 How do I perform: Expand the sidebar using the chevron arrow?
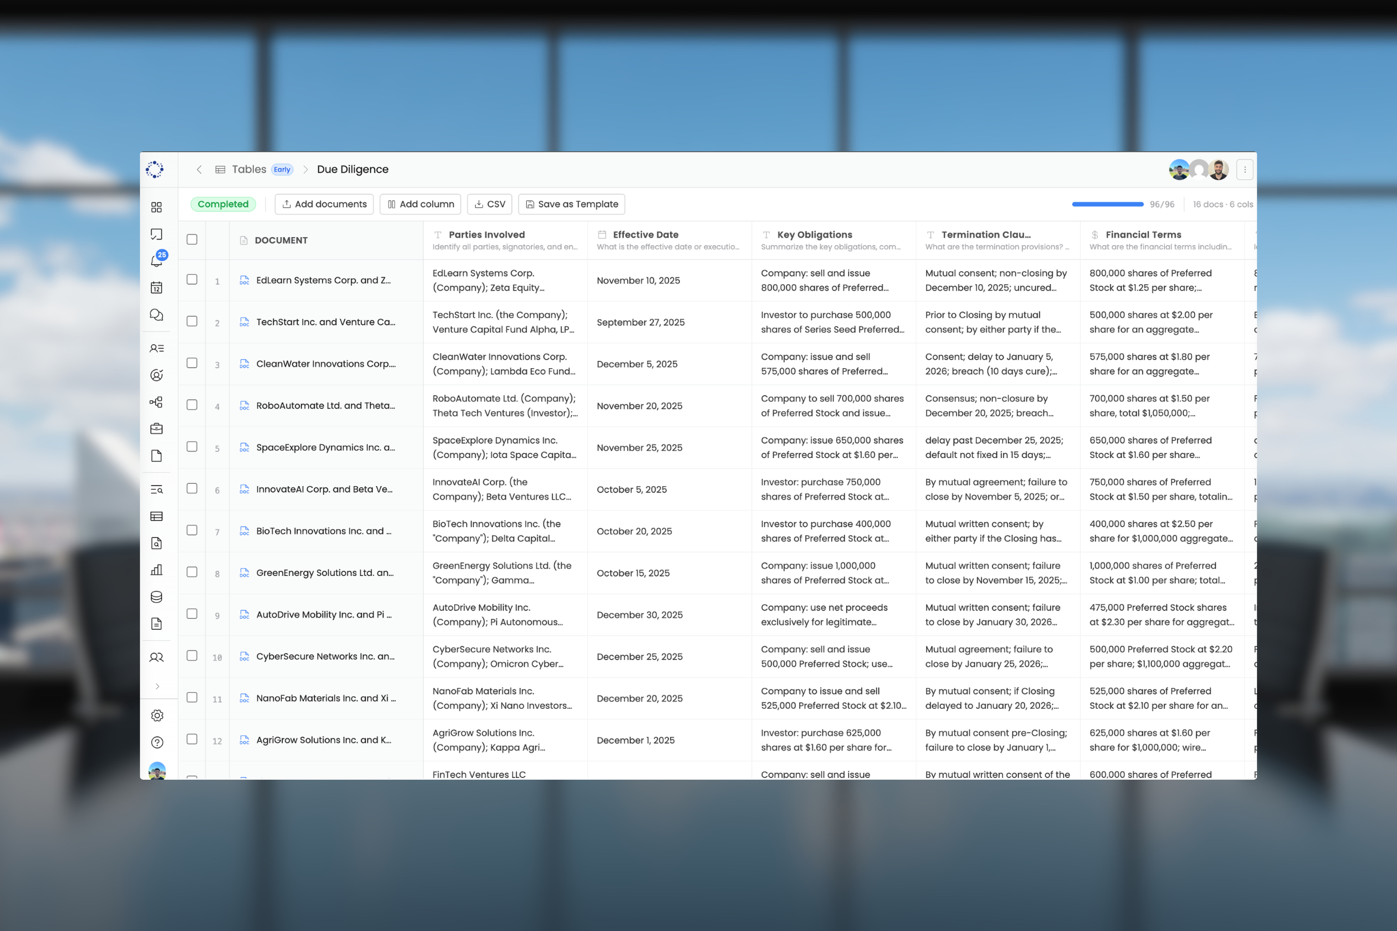point(157,686)
